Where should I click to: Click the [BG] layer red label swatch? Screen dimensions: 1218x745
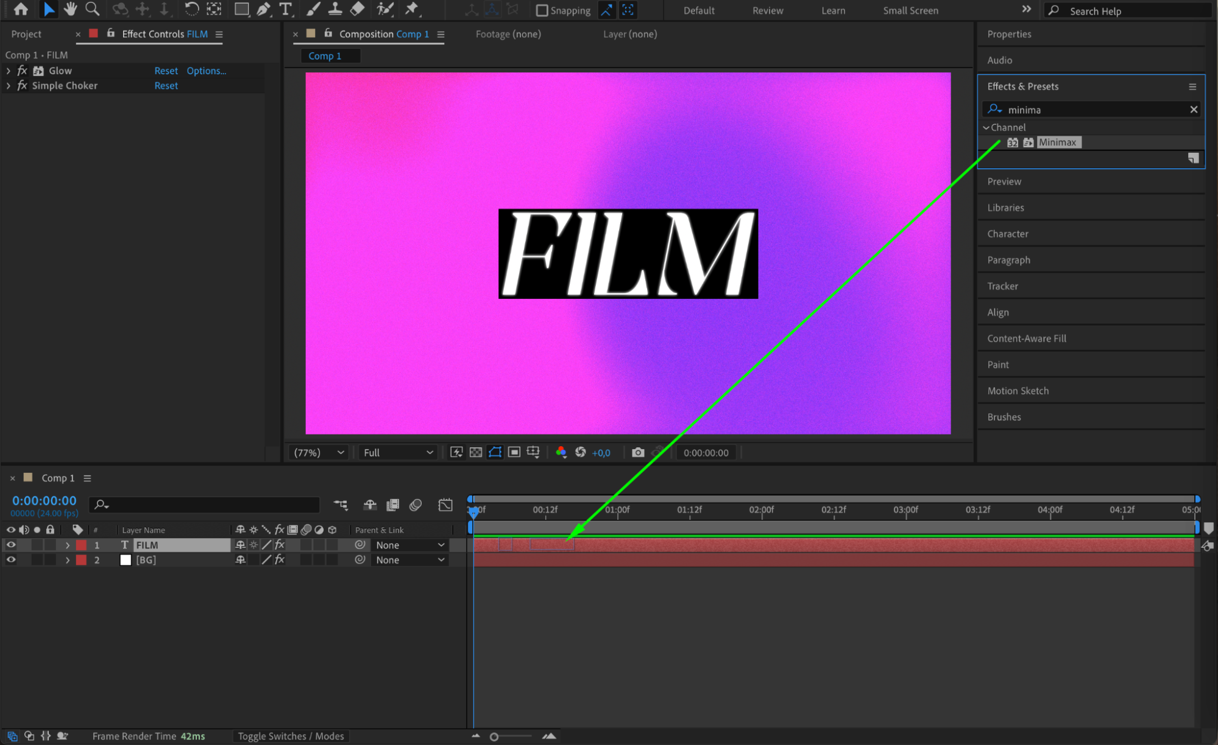81,559
